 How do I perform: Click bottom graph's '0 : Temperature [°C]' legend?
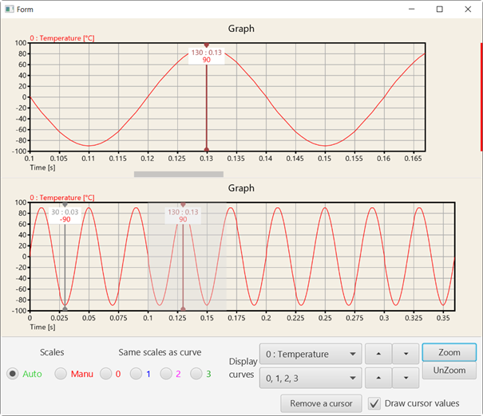62,198
